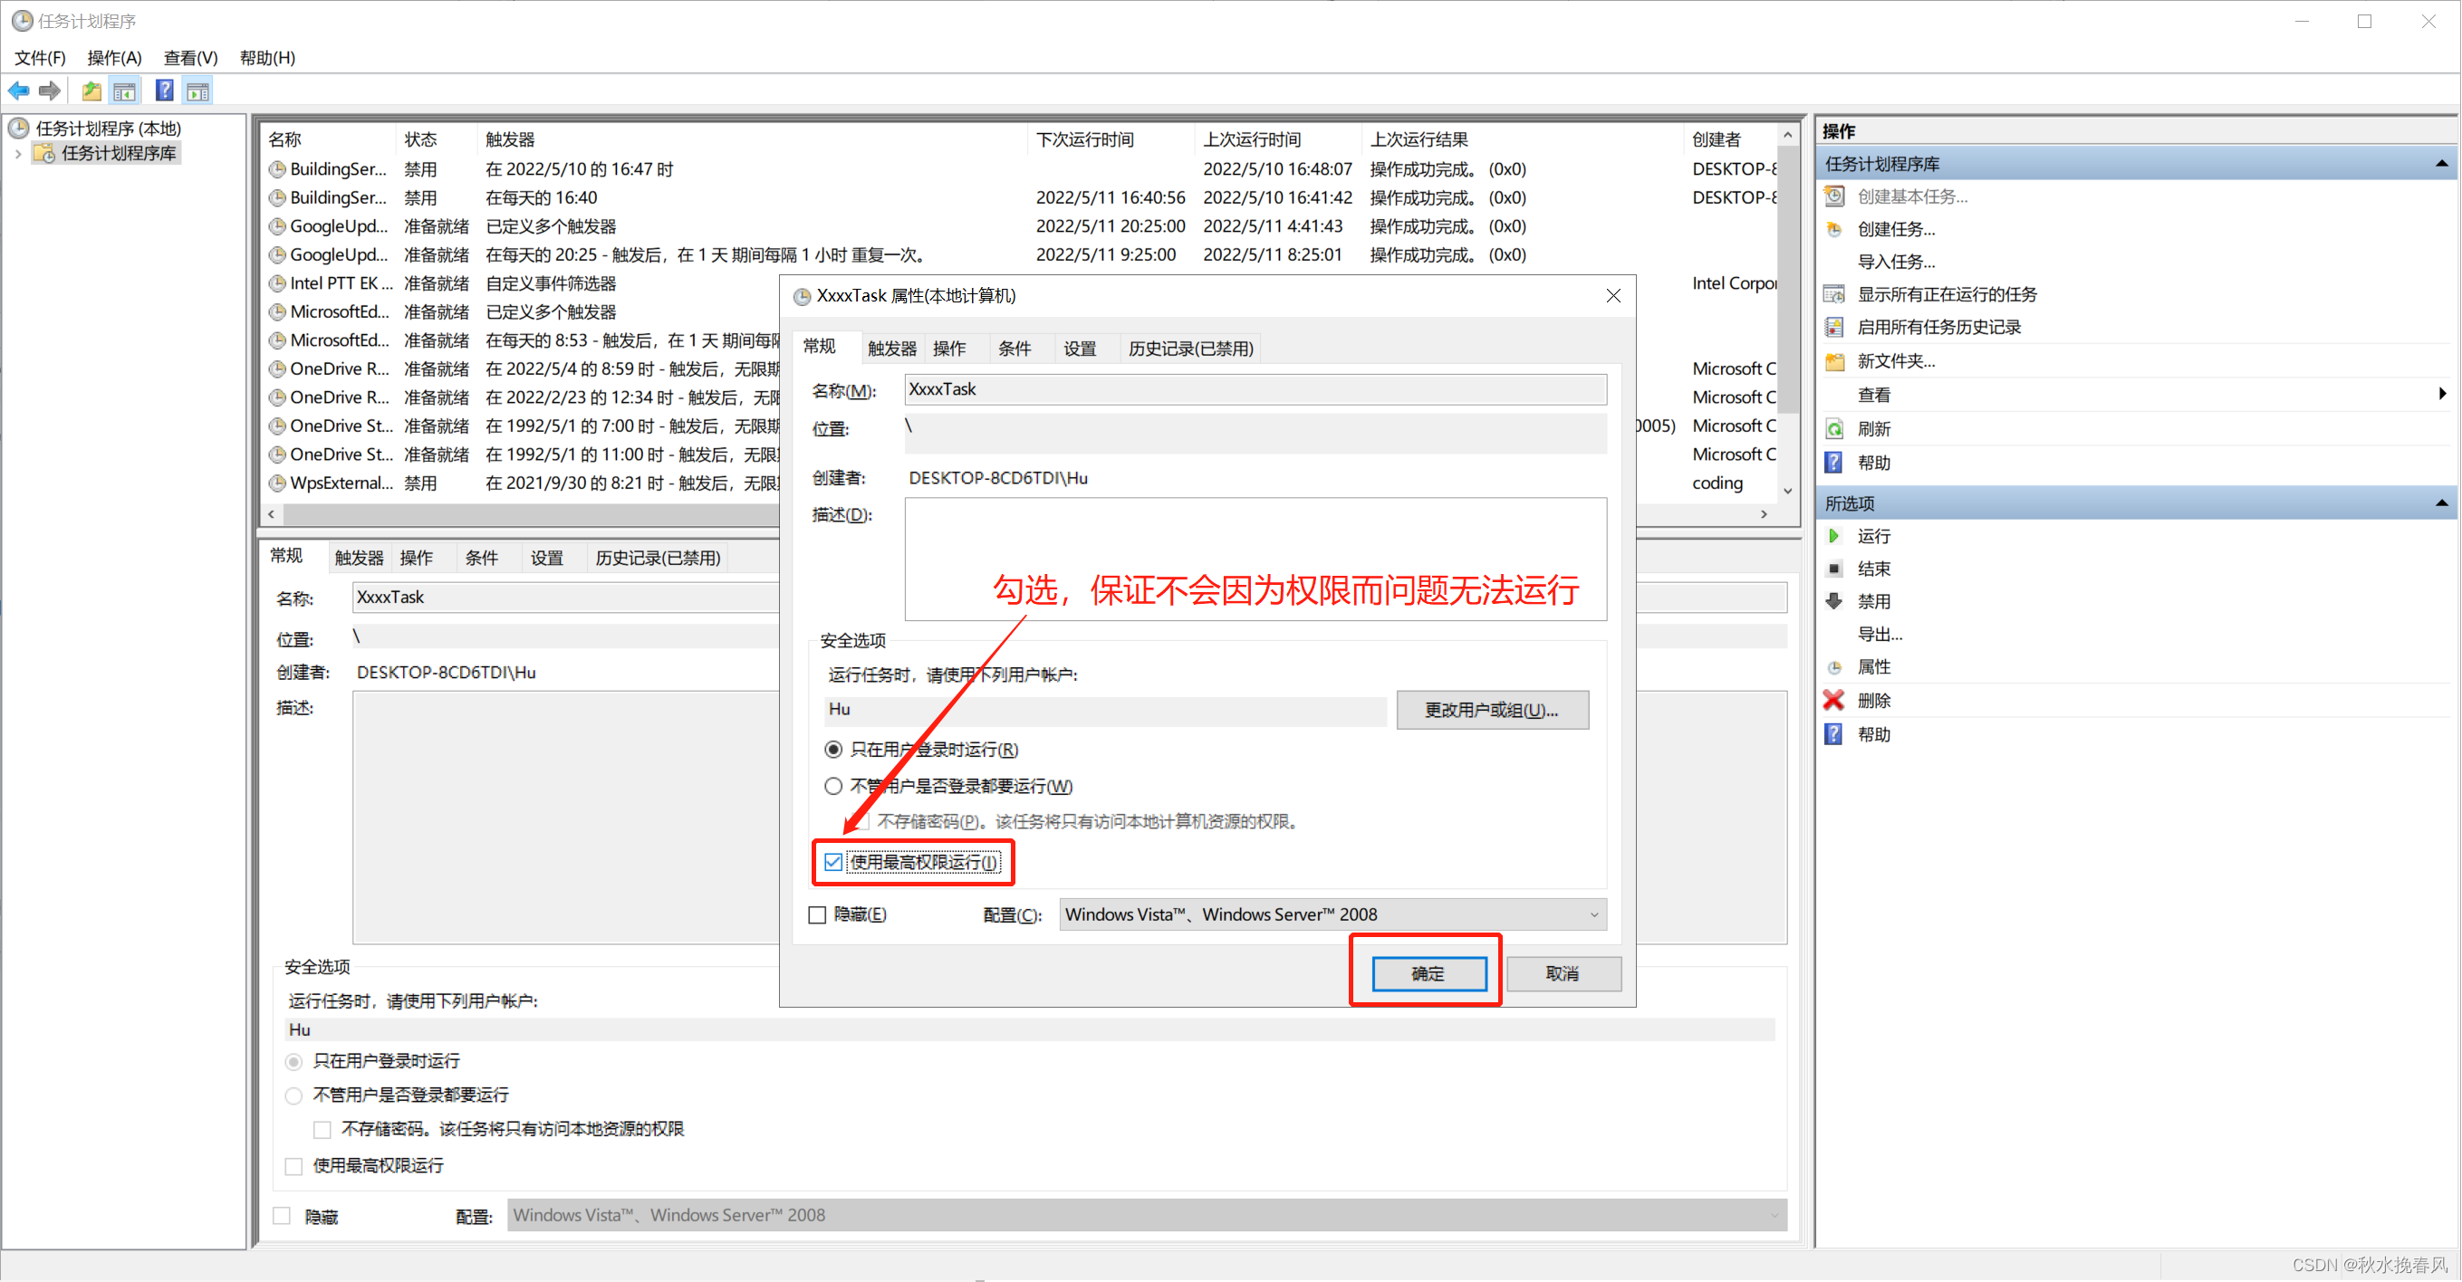Click the Disable down-arrow icon (禁用)
Image resolution: width=2462 pixels, height=1282 pixels.
[x=1835, y=601]
